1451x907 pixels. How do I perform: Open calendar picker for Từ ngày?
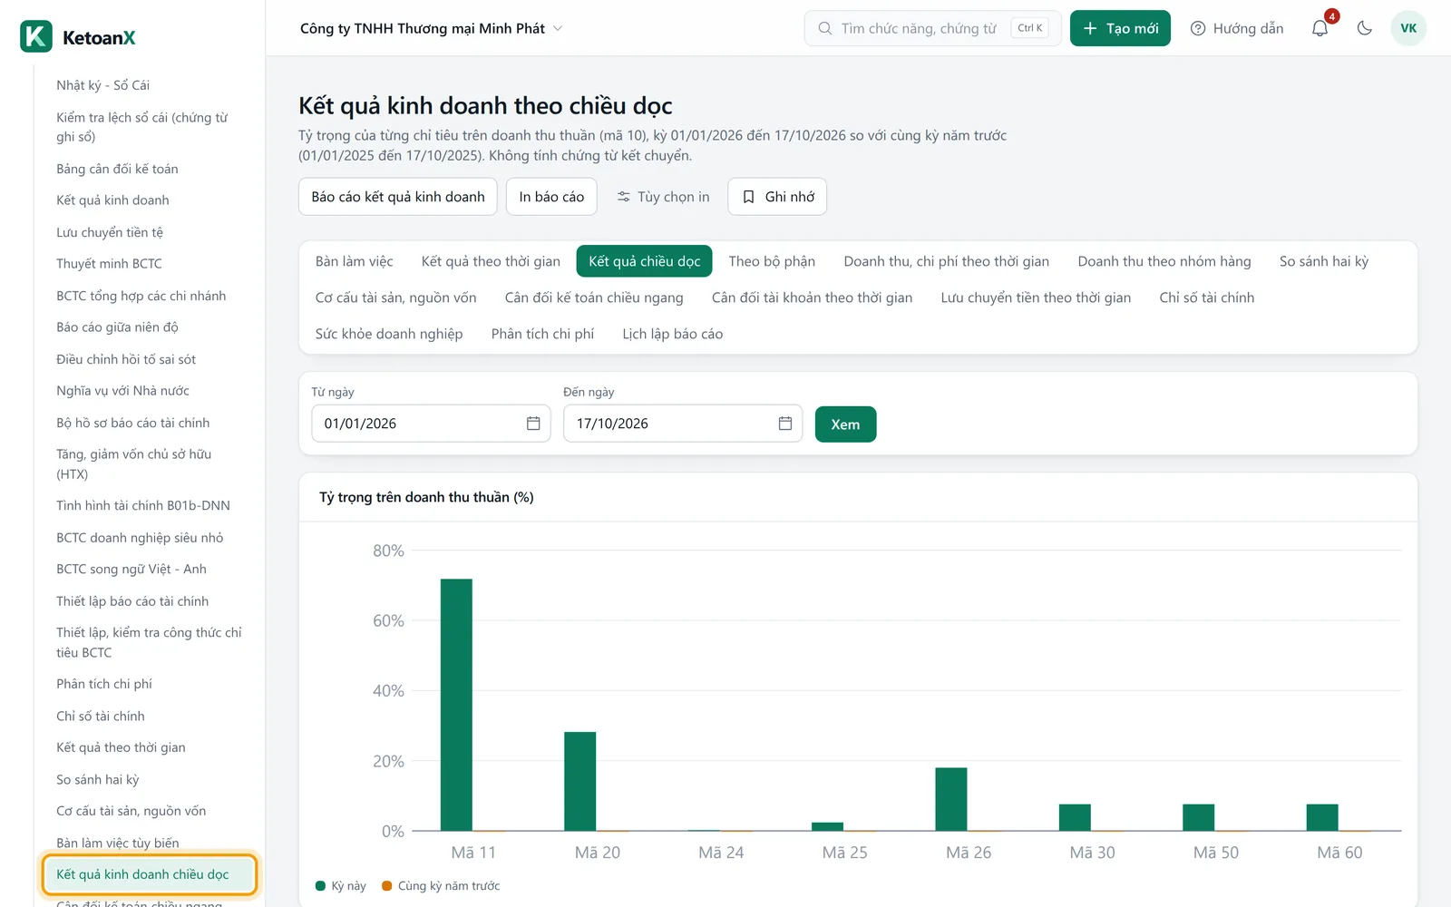[x=533, y=424]
